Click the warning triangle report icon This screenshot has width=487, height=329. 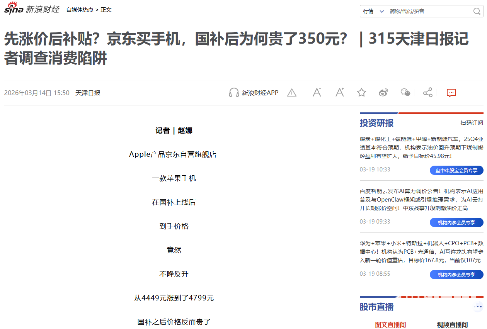[x=292, y=93]
